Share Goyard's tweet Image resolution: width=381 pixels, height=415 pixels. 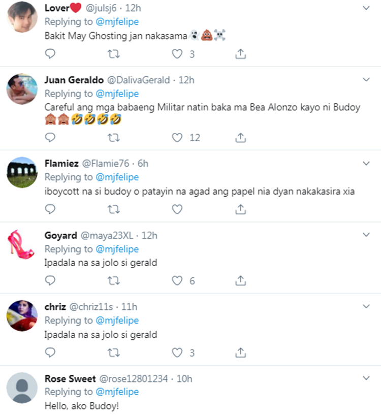tap(241, 280)
